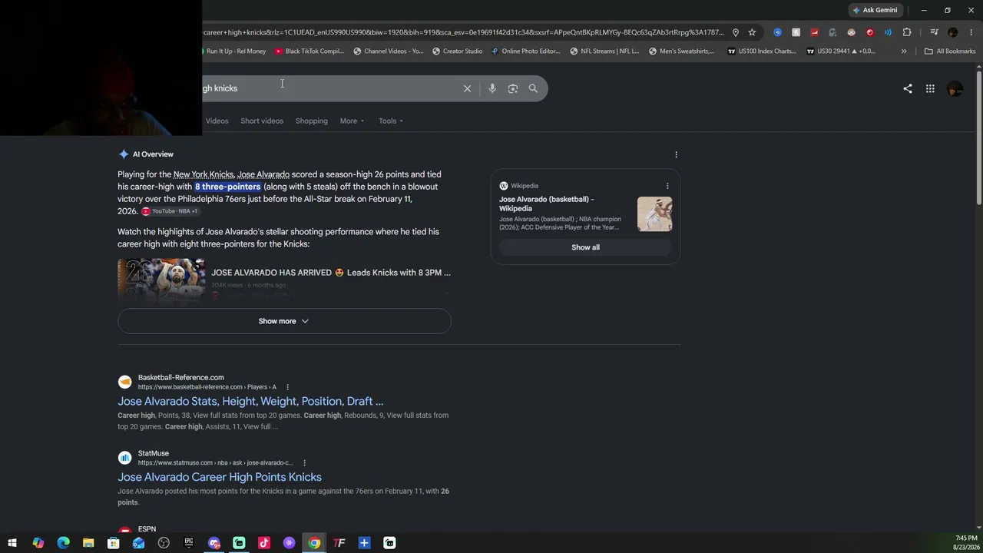Screen dimensions: 983x553
Task: Open Chrome three-dot menu
Action: tap(971, 32)
